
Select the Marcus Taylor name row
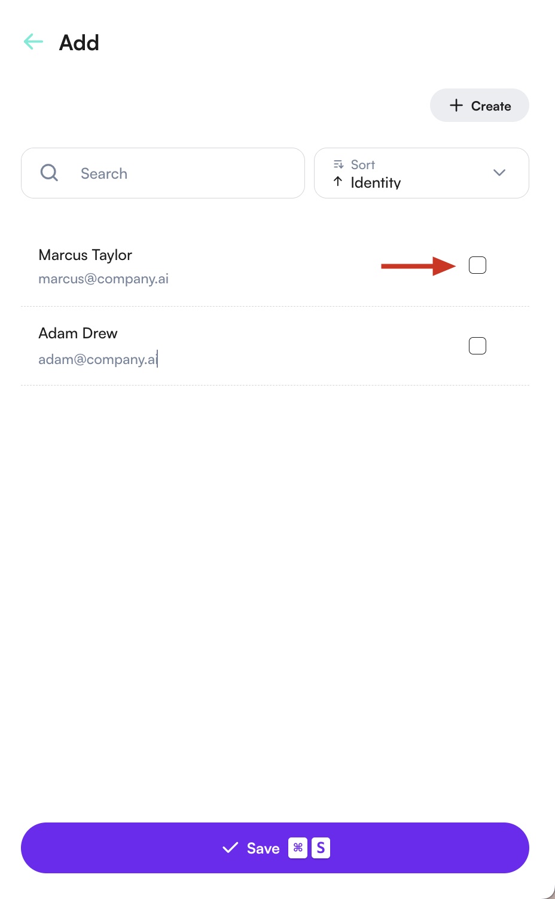[x=85, y=255]
